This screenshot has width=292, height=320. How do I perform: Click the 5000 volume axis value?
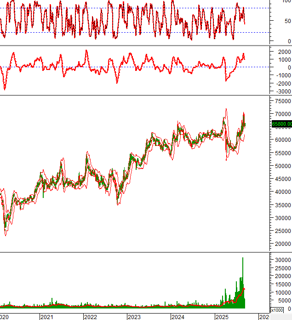[285, 301]
